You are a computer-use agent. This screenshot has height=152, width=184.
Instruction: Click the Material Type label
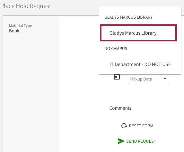pyautogui.click(x=21, y=26)
